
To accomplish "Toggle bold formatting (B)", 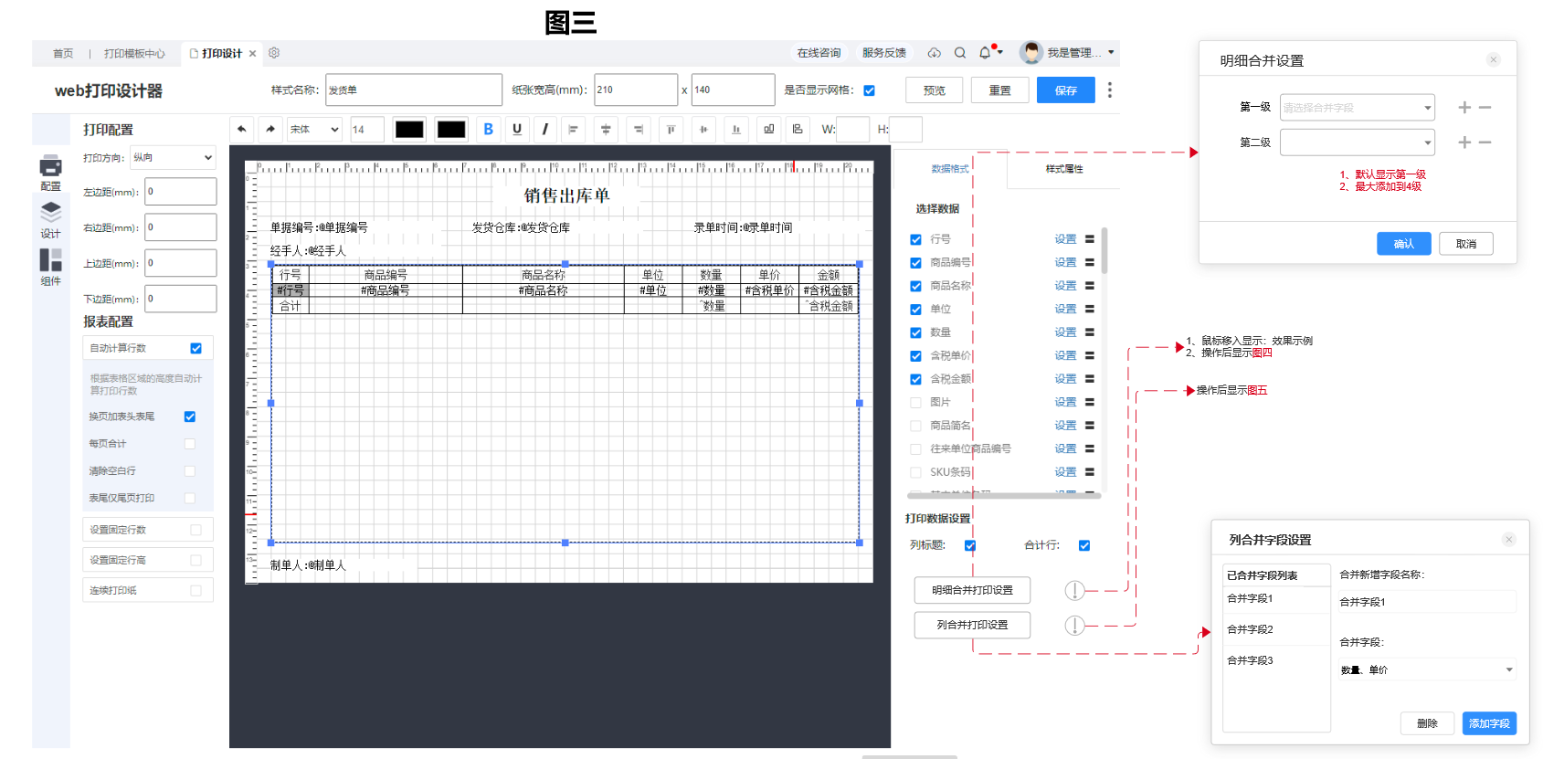I will click(x=489, y=130).
